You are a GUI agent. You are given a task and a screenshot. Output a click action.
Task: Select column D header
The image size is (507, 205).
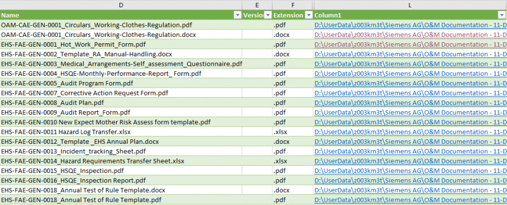tap(121, 5)
